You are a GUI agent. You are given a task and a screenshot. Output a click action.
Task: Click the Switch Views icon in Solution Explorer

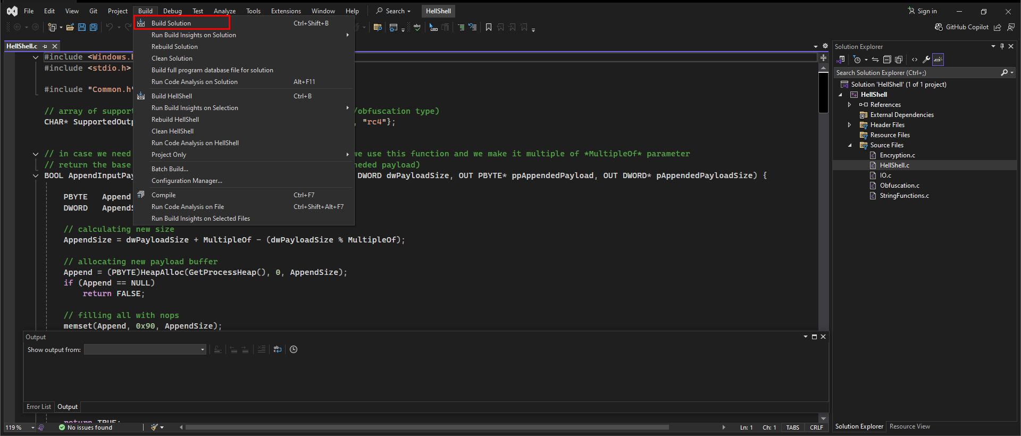(x=841, y=60)
